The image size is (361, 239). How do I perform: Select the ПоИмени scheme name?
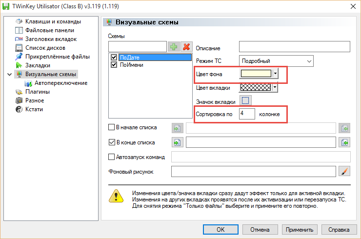pyautogui.click(x=131, y=65)
